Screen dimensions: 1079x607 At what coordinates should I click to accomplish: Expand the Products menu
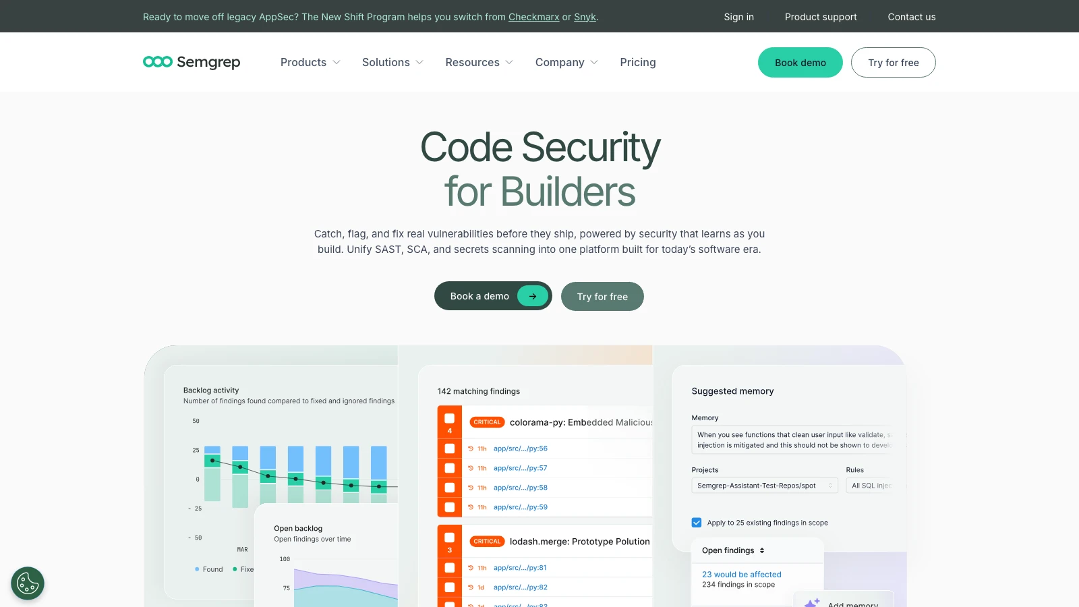pyautogui.click(x=310, y=62)
